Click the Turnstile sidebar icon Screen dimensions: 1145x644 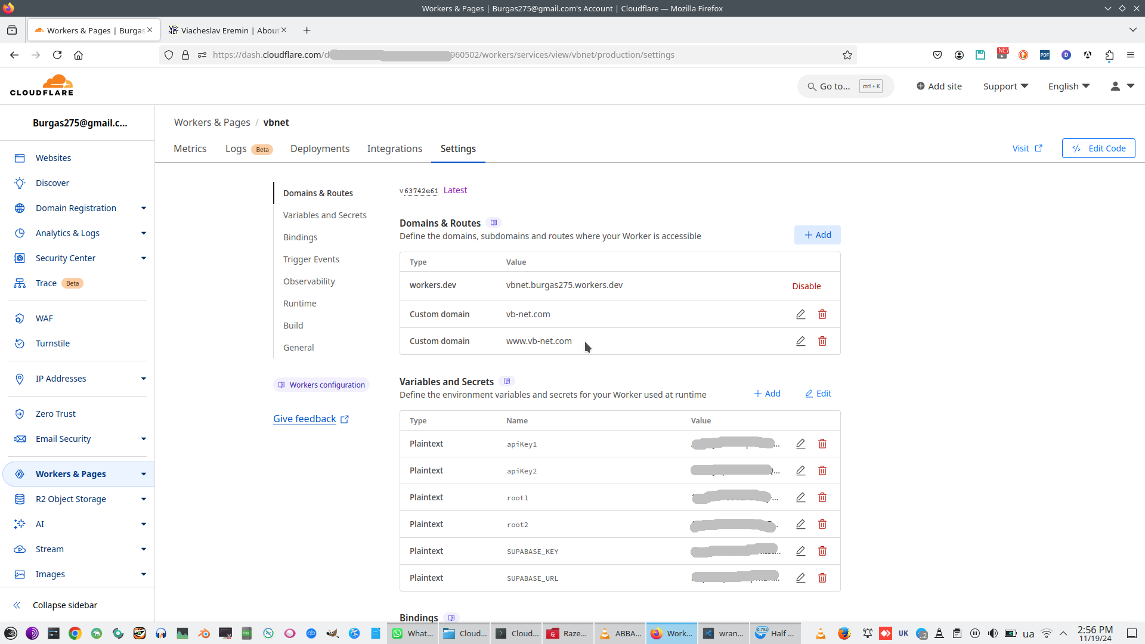(x=20, y=343)
